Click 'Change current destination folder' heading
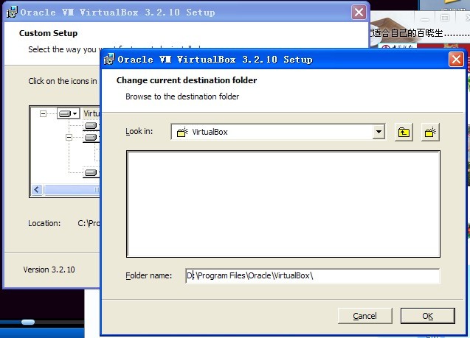The image size is (470, 338). (x=187, y=80)
